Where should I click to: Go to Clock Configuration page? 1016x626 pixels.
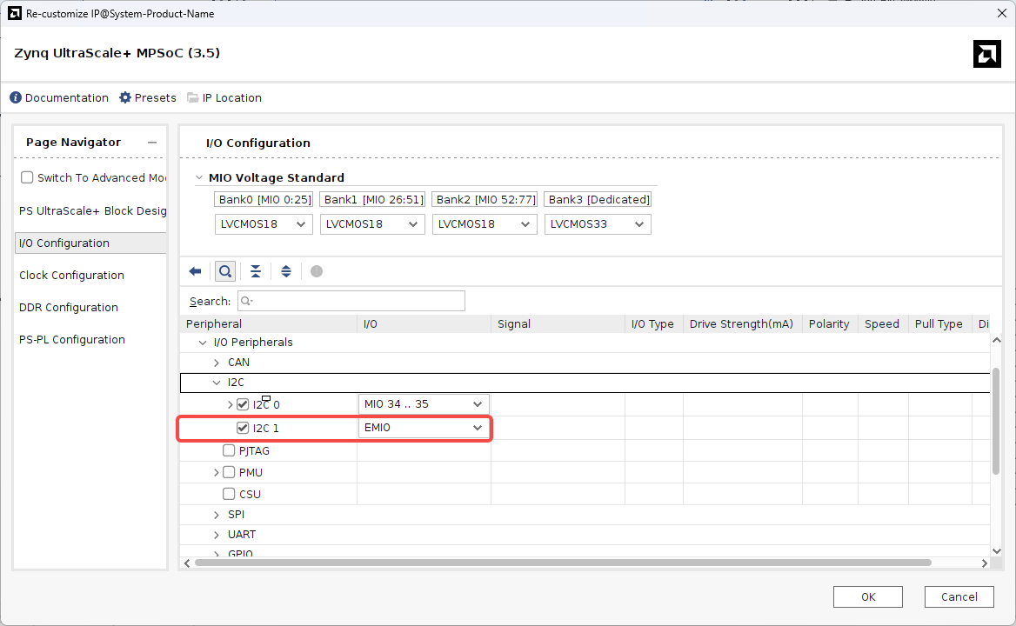tap(71, 276)
